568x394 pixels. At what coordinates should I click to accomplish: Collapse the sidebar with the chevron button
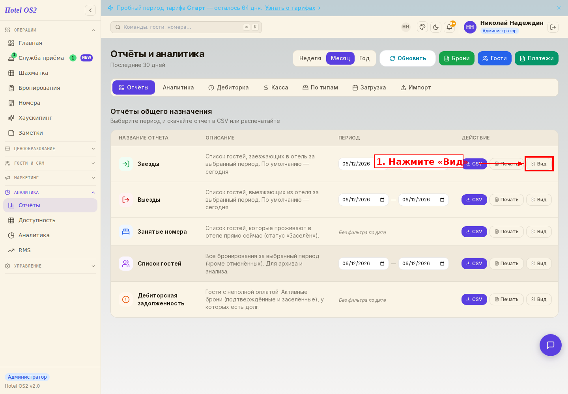(x=90, y=10)
